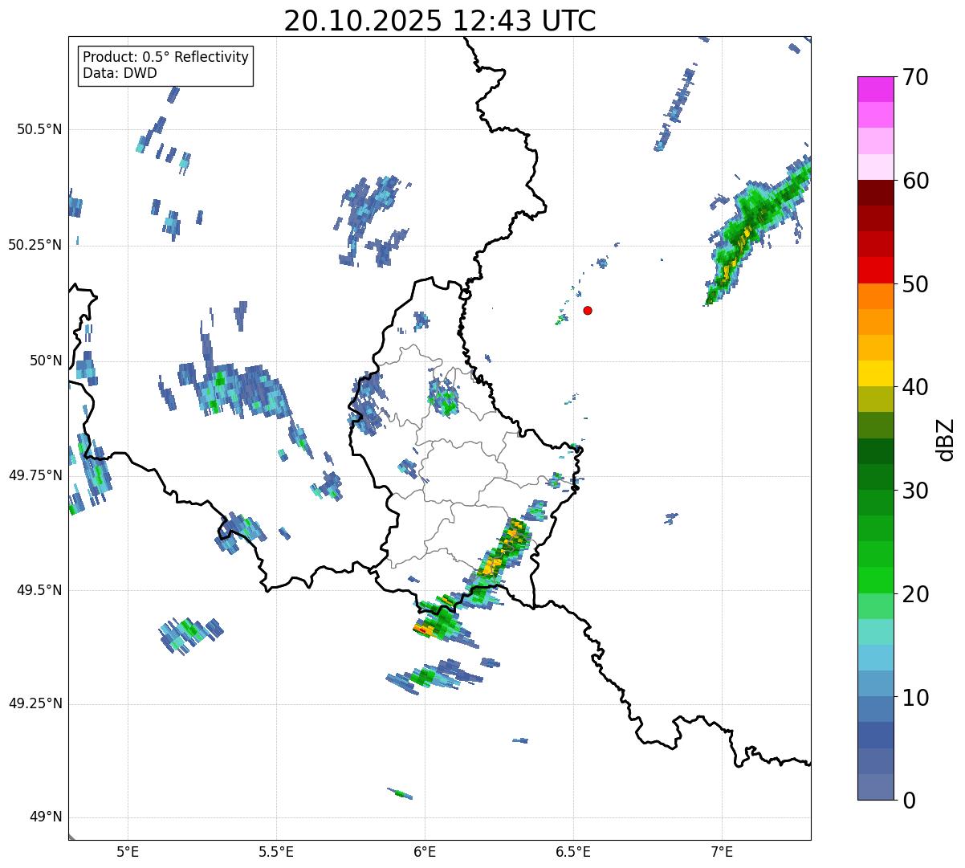Pick the light blue swatch between 10 and 20 dBZ
This screenshot has width=965, height=868.
pos(875,658)
